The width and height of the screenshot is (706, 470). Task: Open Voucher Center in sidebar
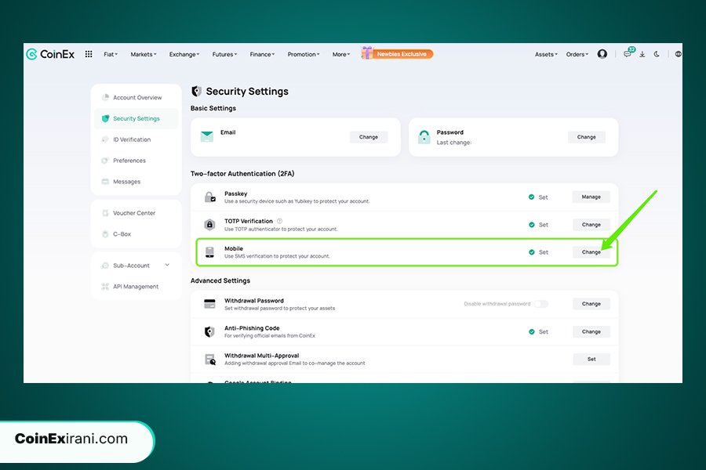[136, 213]
